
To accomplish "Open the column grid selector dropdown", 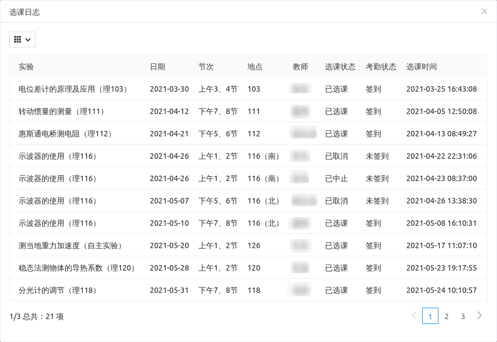I will [x=22, y=40].
